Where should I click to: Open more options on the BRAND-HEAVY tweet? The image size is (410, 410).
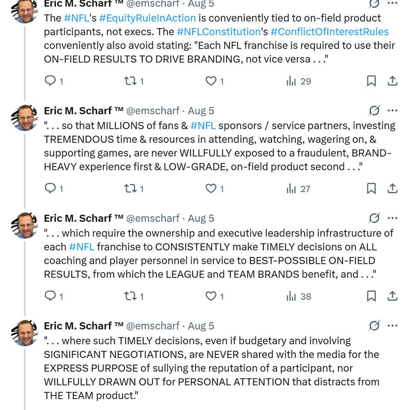coord(392,111)
